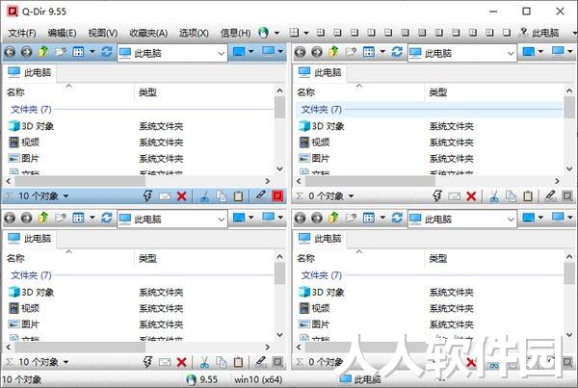The height and width of the screenshot is (388, 578).
Task: Open the 此电脑 address combo box in the top-right pane
Action: point(461,53)
